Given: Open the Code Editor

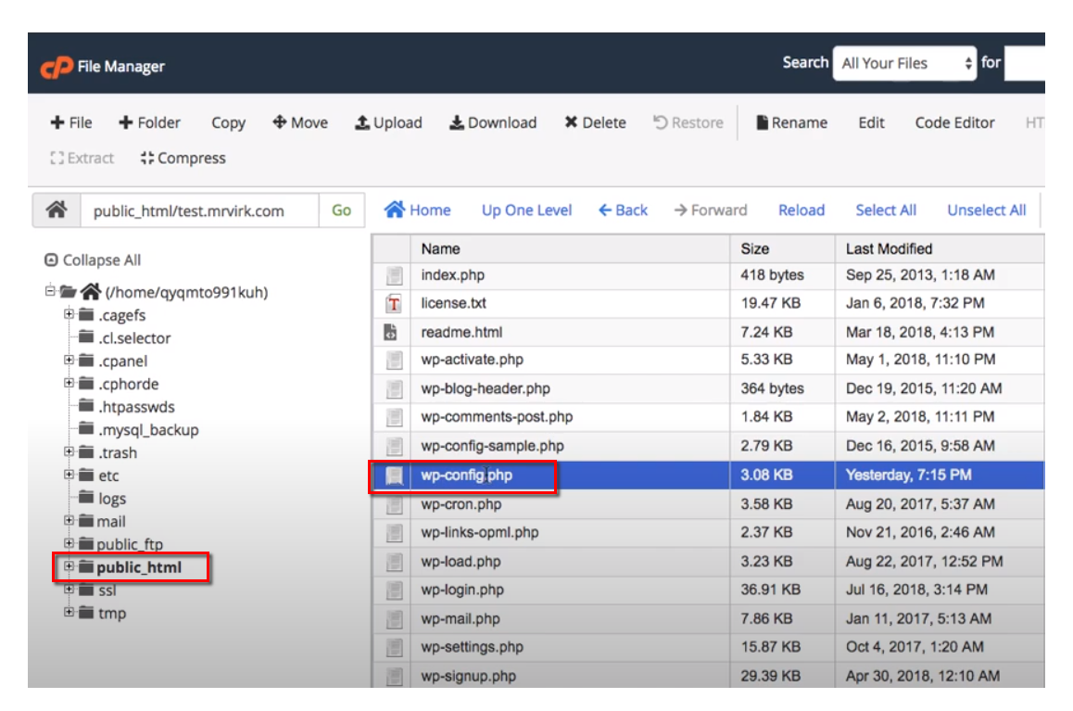Looking at the screenshot, I should pos(954,122).
